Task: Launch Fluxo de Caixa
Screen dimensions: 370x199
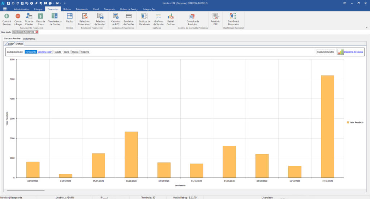Action: [41, 19]
